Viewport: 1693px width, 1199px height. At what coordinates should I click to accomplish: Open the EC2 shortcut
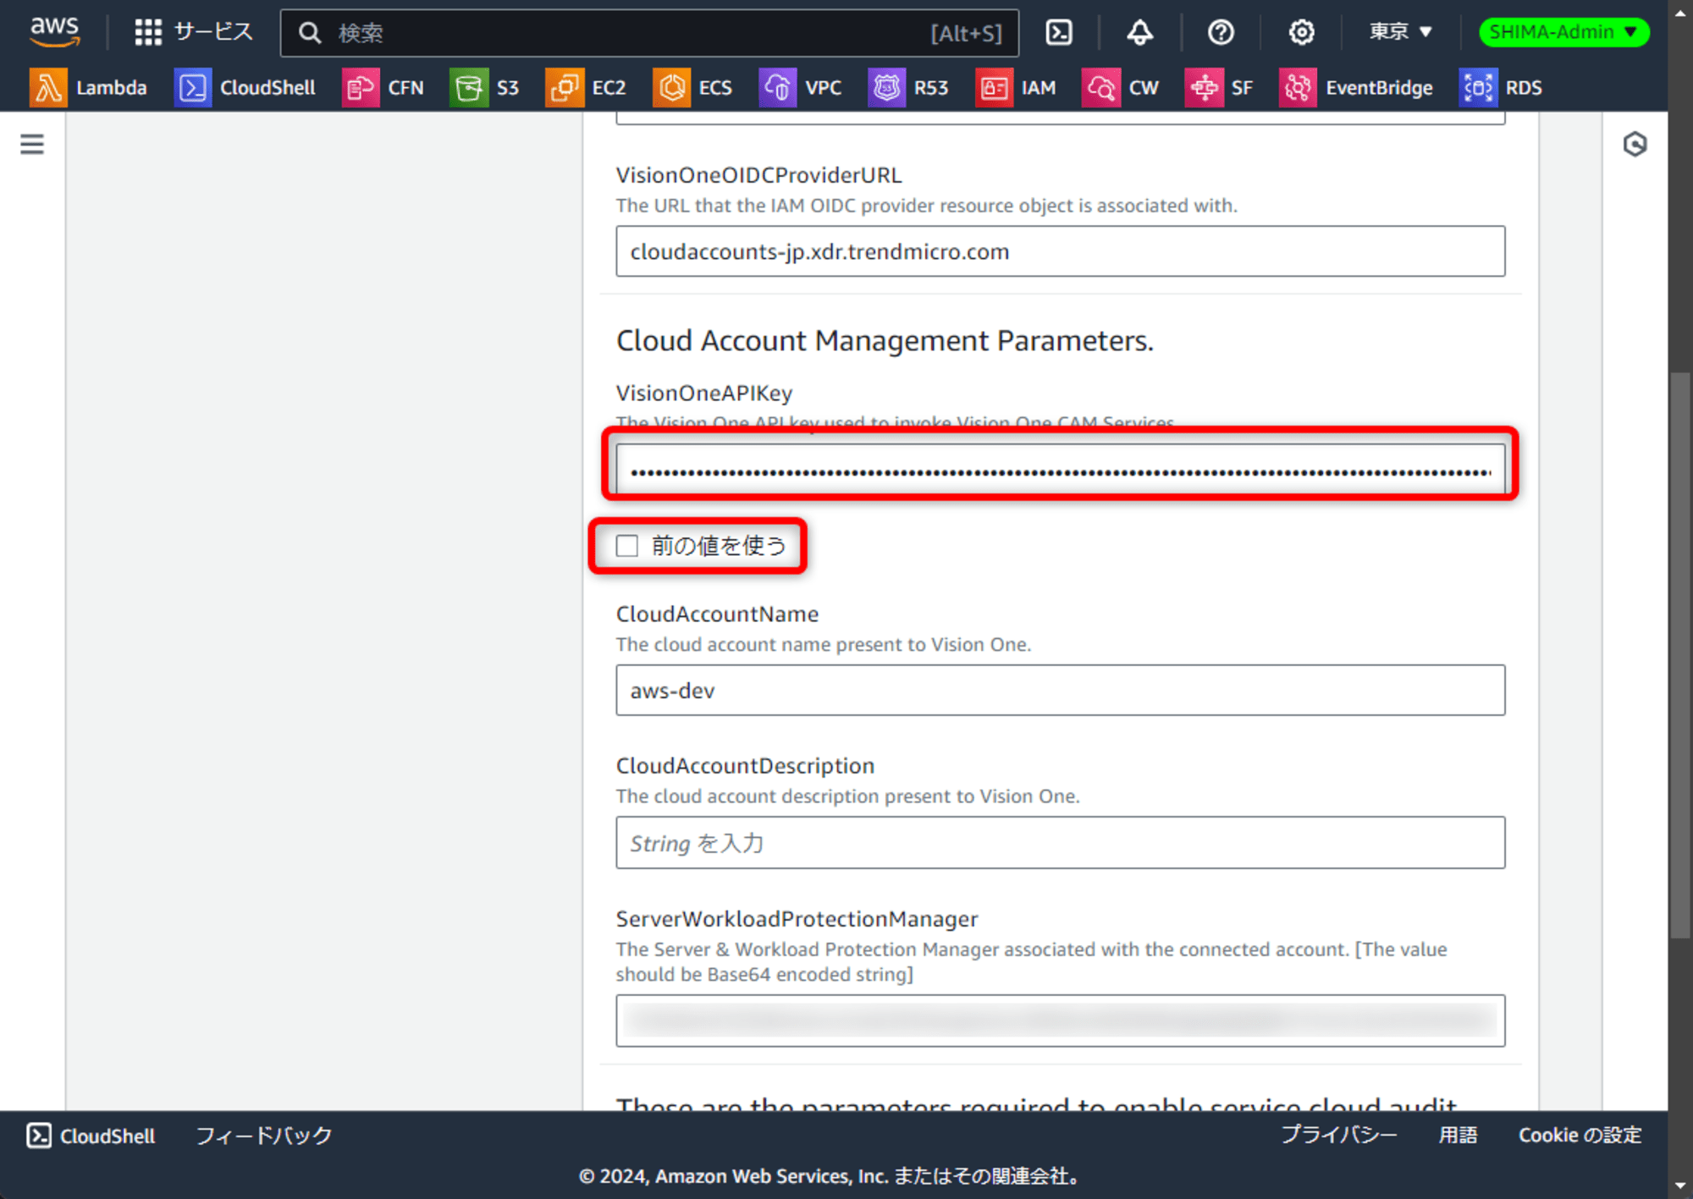(x=586, y=87)
